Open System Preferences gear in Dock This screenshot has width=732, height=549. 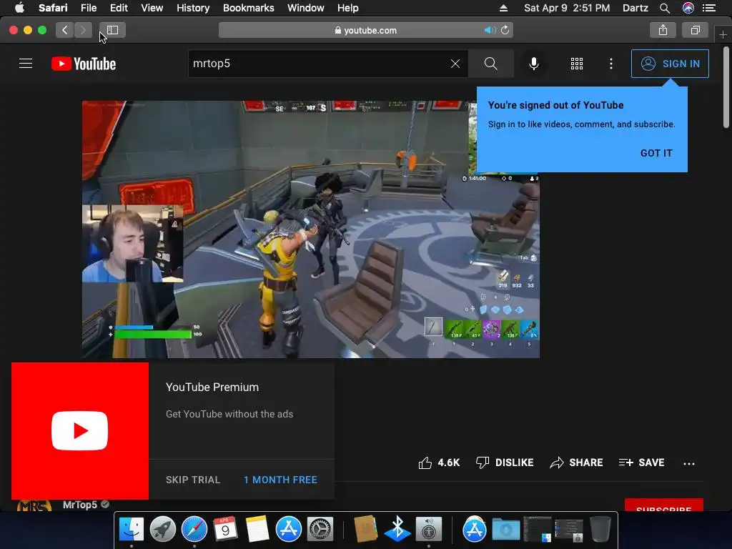320,529
